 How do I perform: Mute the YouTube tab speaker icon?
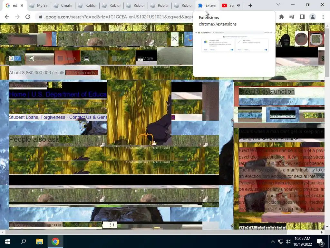tap(238, 5)
